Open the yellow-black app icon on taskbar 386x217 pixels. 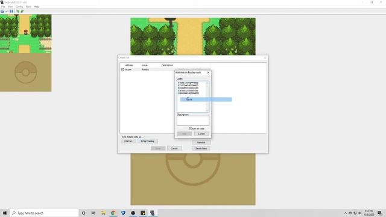click(x=143, y=213)
